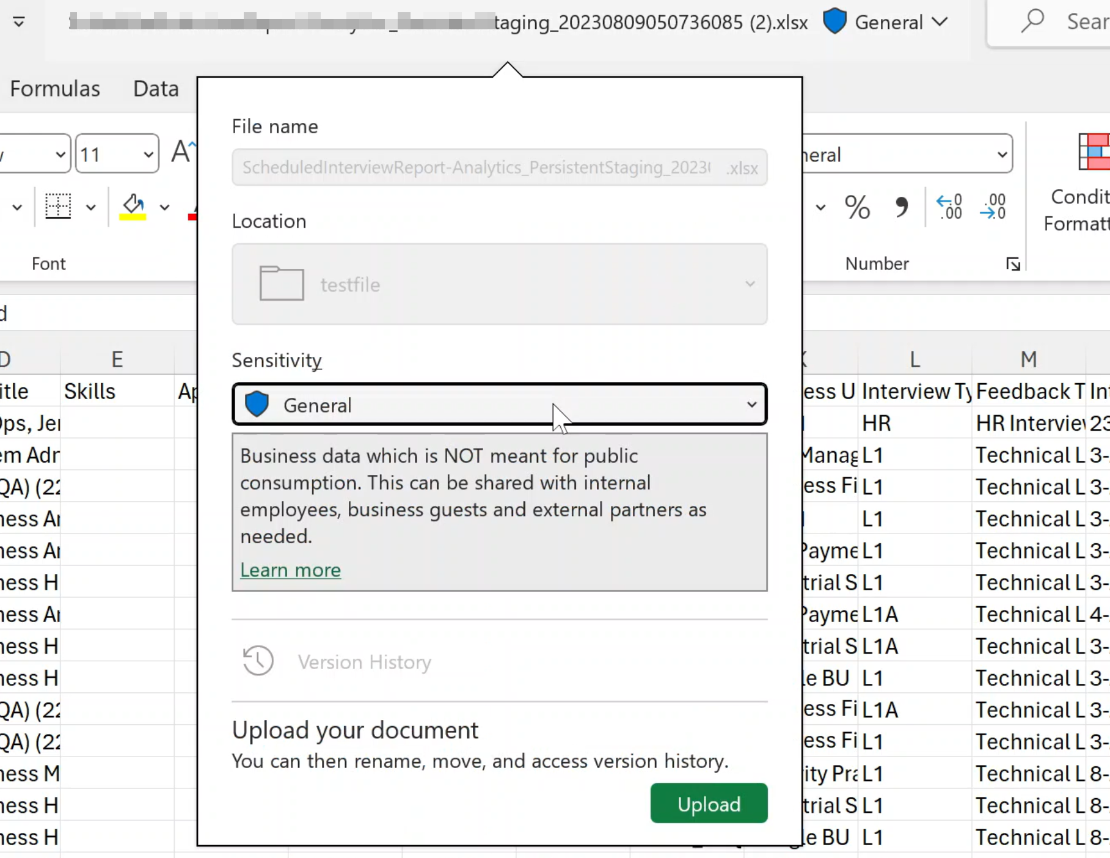Click the File name field in the popup
Image resolution: width=1110 pixels, height=858 pixels.
[x=500, y=167]
